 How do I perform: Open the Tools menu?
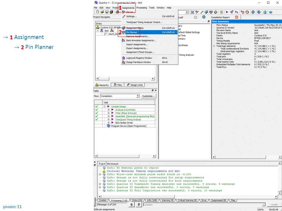[x=152, y=8]
